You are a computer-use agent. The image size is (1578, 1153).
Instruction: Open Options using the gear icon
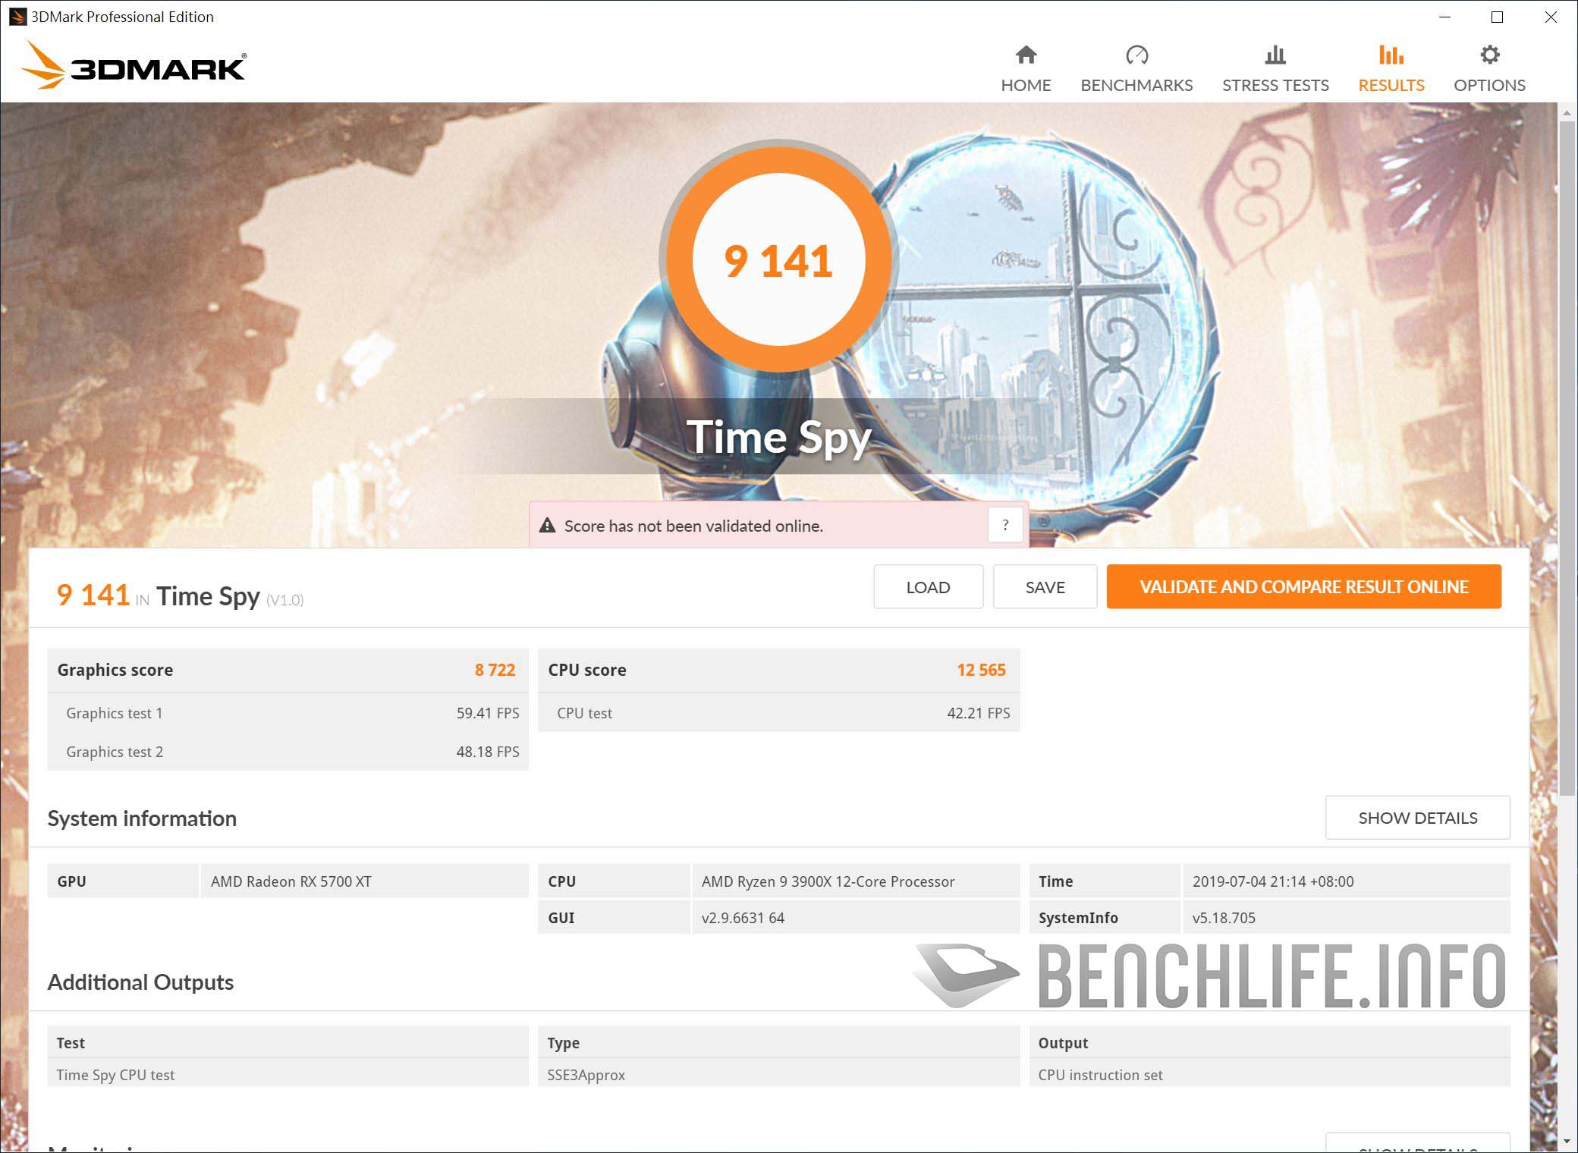click(1488, 55)
